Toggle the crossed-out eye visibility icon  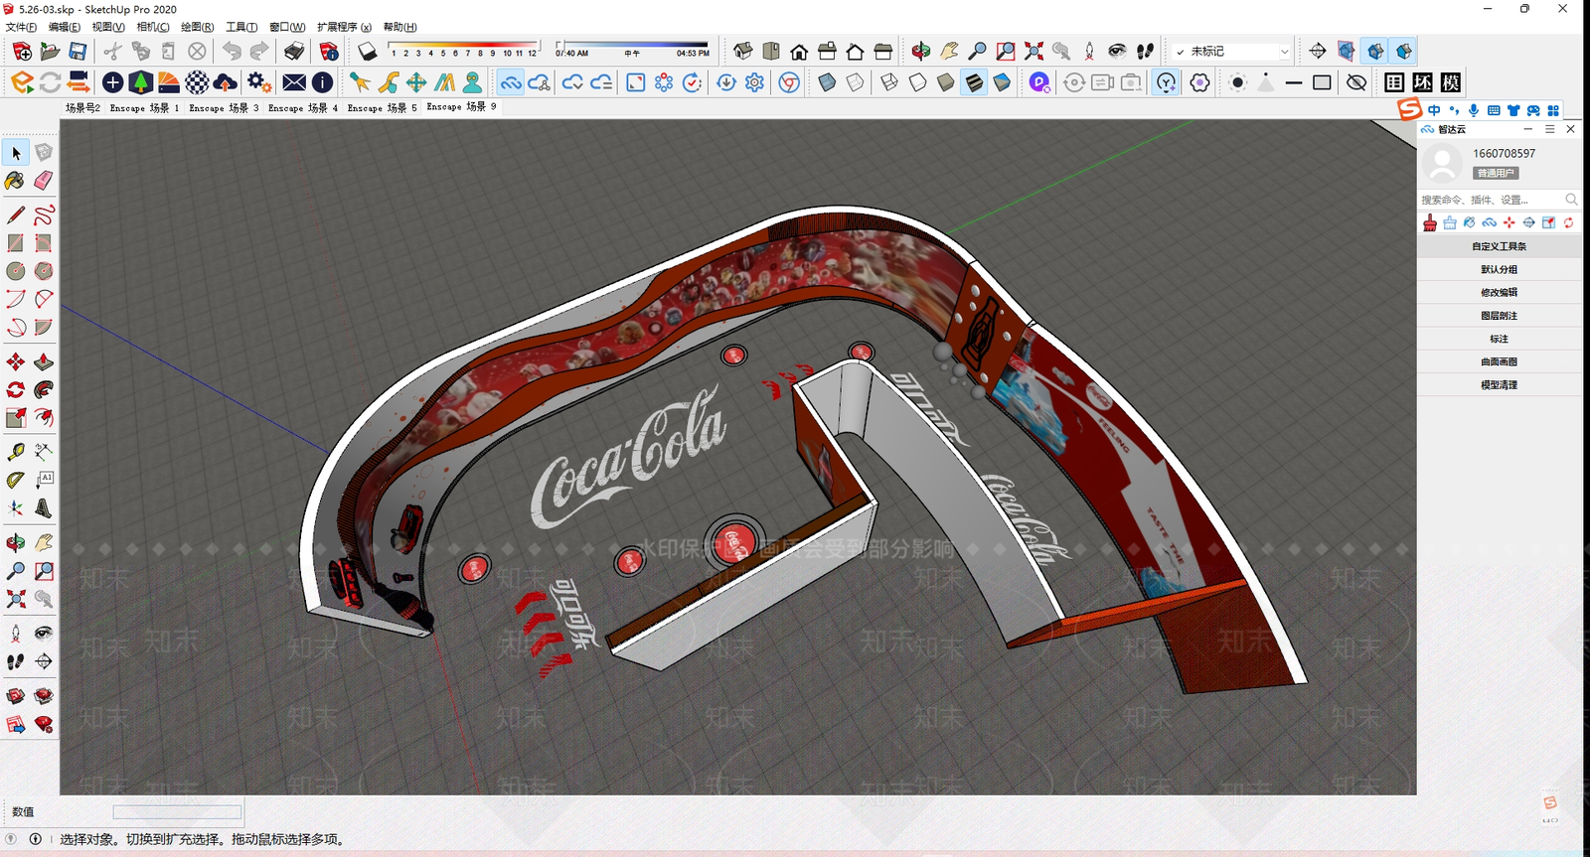(1356, 82)
